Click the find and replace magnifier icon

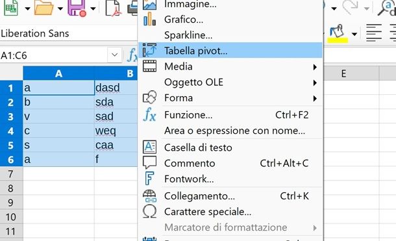point(387,8)
